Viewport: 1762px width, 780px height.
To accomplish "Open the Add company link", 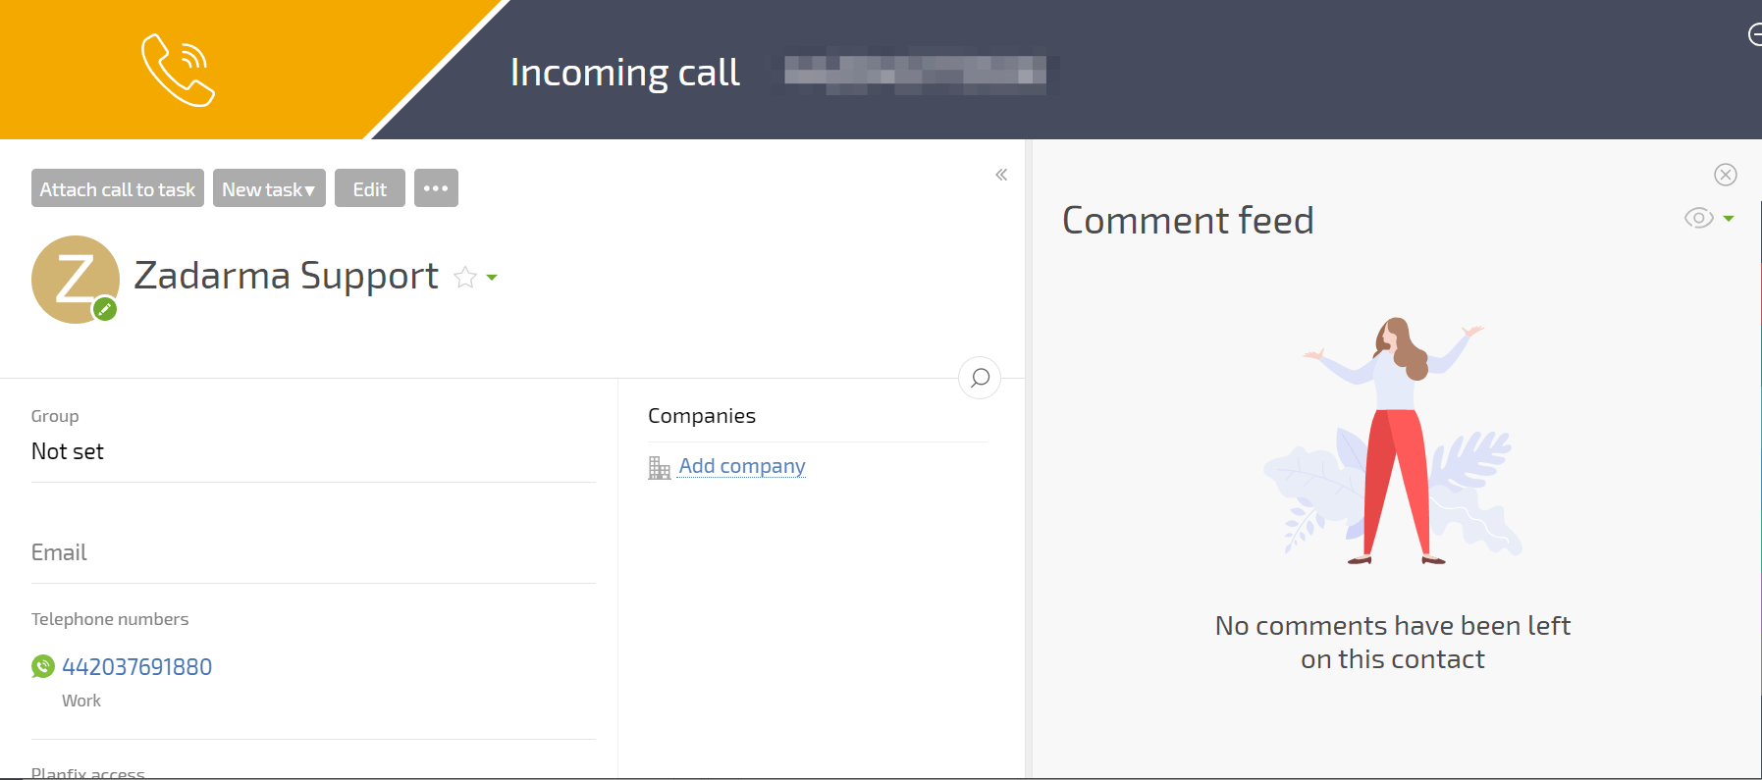I will click(742, 466).
